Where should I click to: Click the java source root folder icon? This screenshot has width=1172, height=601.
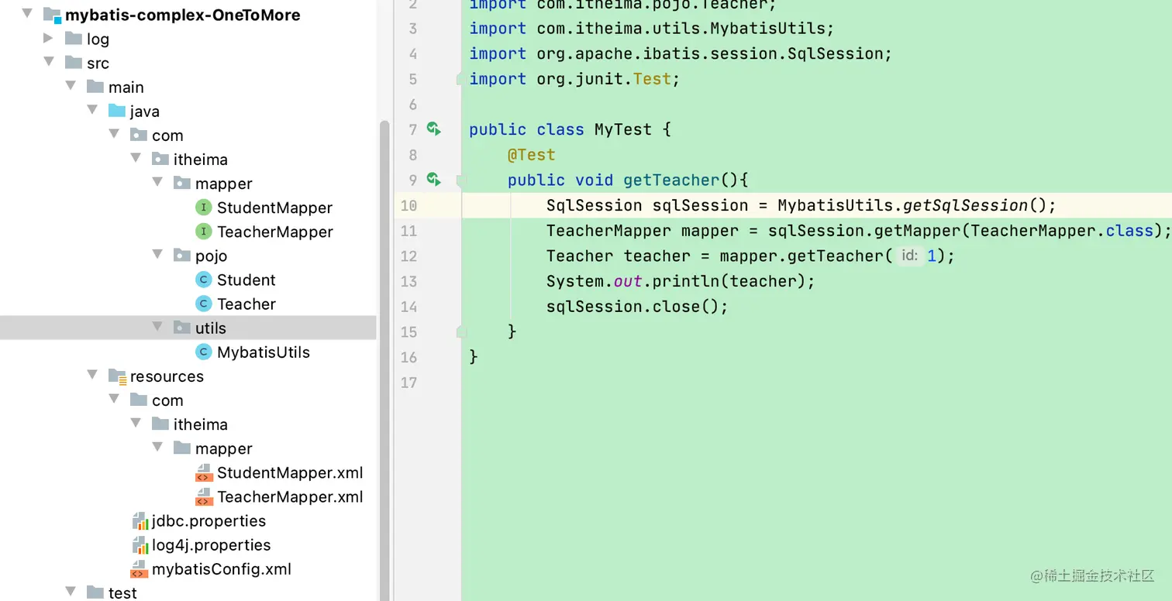[x=117, y=111]
